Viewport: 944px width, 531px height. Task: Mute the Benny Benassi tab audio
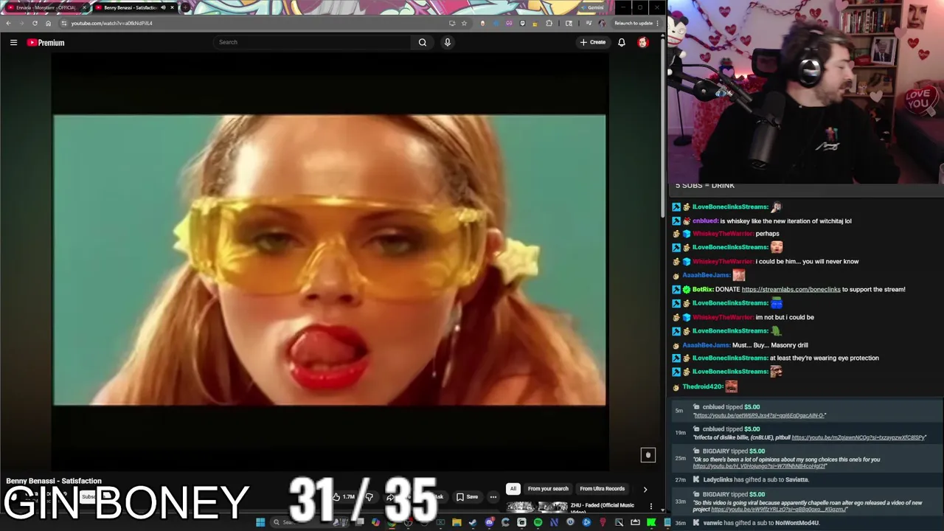click(x=163, y=7)
